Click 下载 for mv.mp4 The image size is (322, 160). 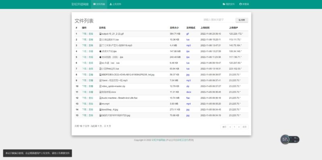click(x=84, y=104)
